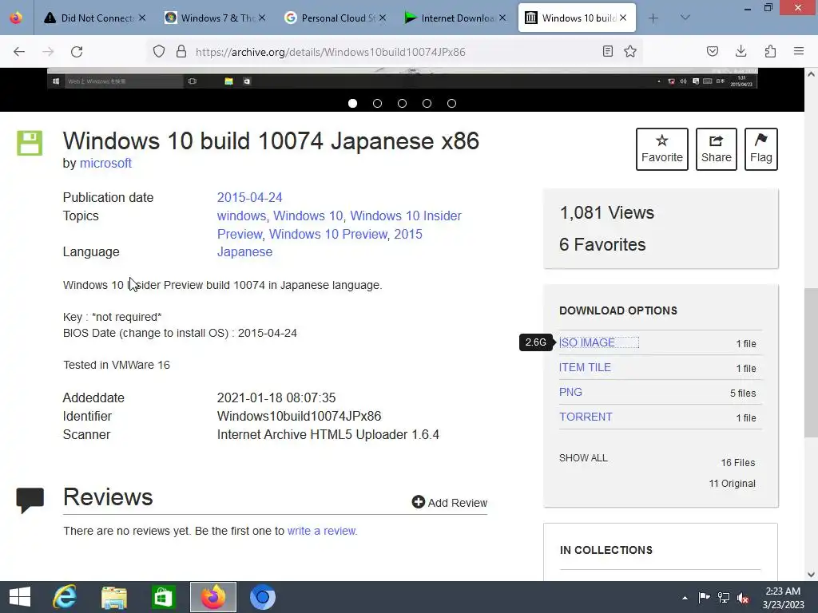
Task: Download the TORRENT file
Action: [x=586, y=417]
